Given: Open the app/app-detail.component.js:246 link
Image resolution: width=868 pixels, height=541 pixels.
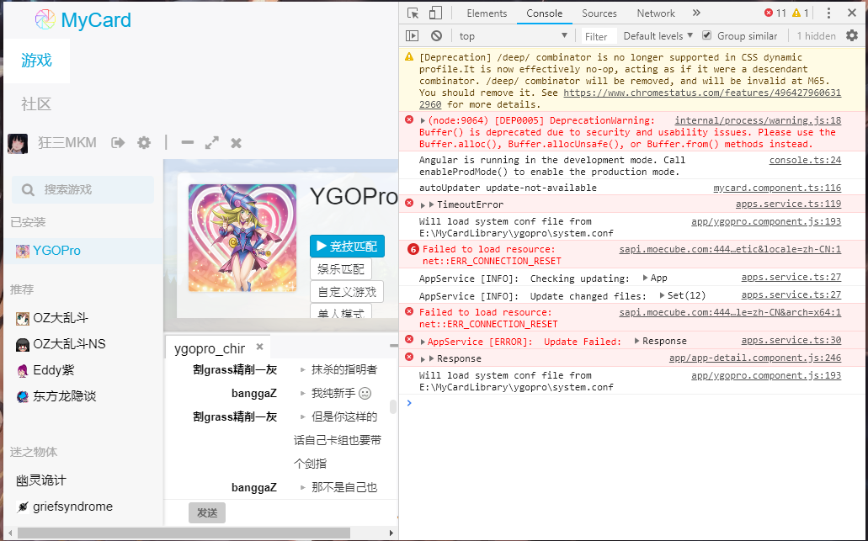Looking at the screenshot, I should [755, 358].
